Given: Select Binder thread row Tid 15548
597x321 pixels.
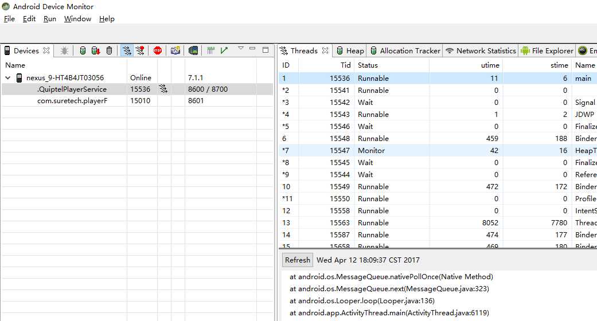Looking at the screenshot, I should pos(438,139).
